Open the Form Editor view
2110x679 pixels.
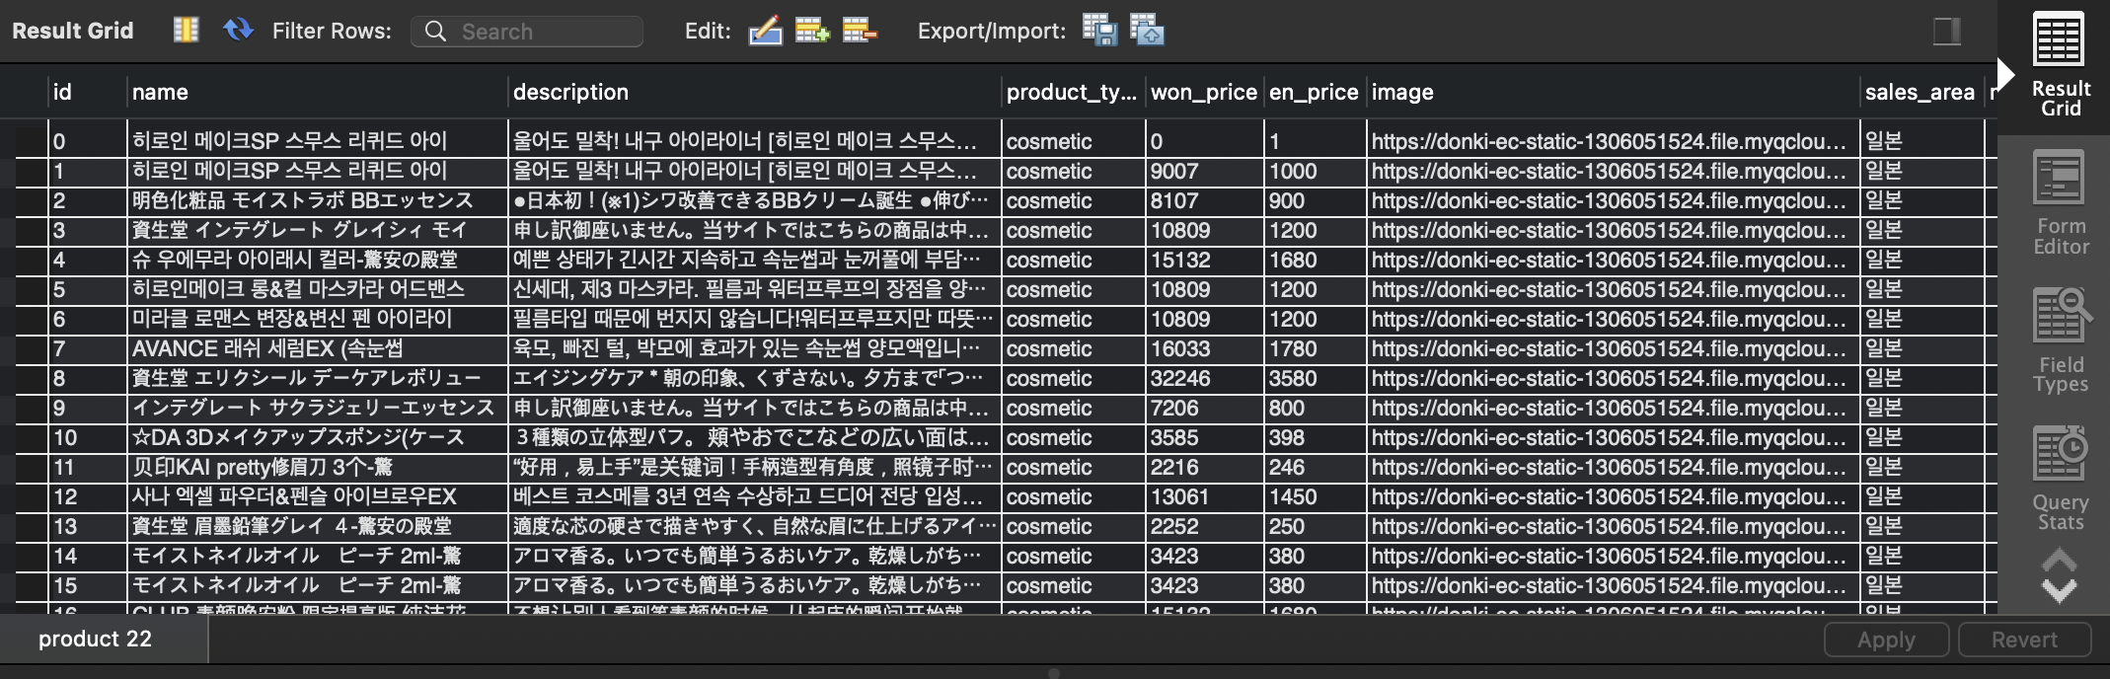[x=2060, y=203]
